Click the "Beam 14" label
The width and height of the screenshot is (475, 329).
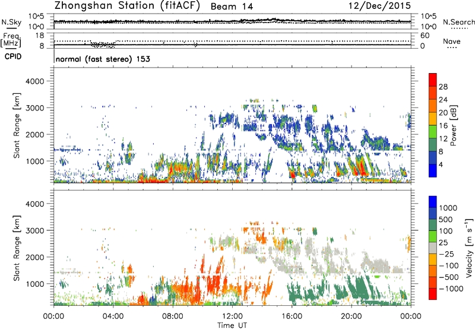232,7
